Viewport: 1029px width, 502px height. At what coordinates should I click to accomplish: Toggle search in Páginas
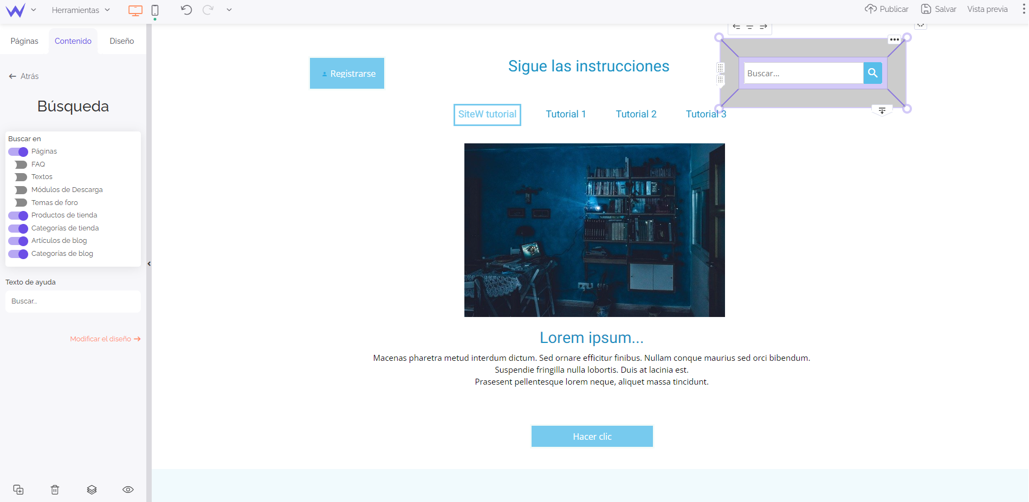tap(18, 151)
